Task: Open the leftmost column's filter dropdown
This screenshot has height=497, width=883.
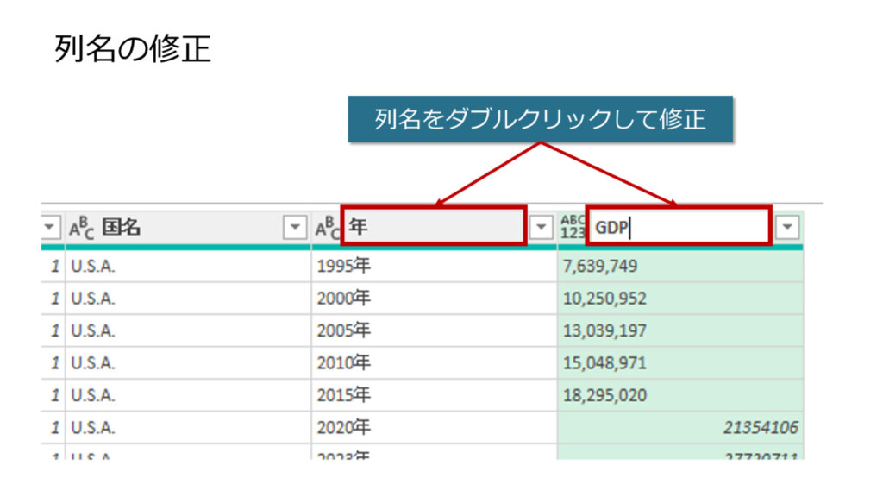Action: [x=51, y=228]
